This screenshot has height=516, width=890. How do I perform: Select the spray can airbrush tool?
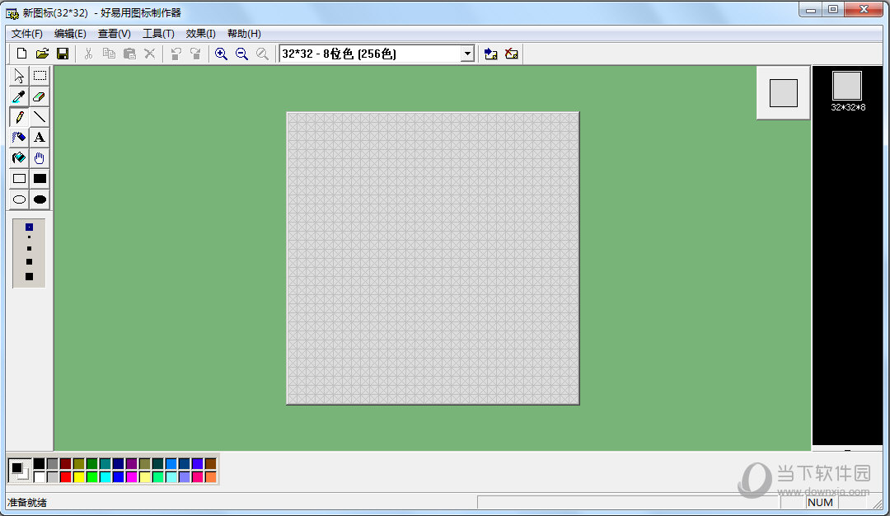(19, 138)
